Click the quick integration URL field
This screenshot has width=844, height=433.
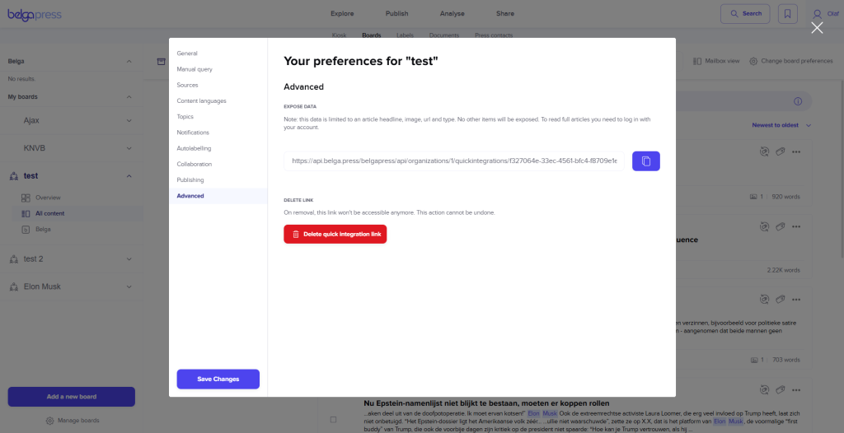point(454,161)
